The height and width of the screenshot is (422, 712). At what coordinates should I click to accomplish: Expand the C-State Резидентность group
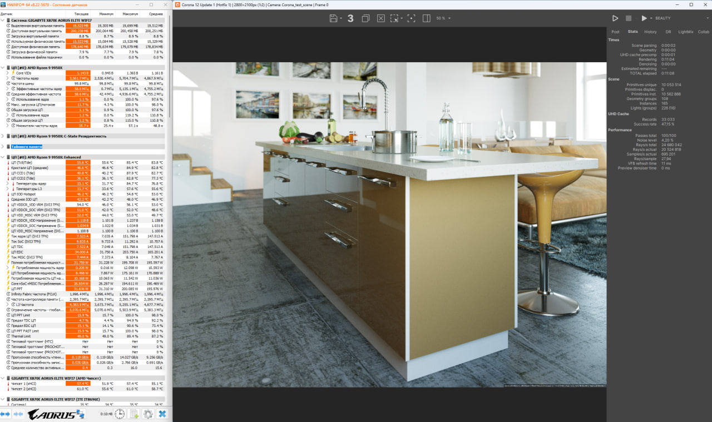point(3,136)
